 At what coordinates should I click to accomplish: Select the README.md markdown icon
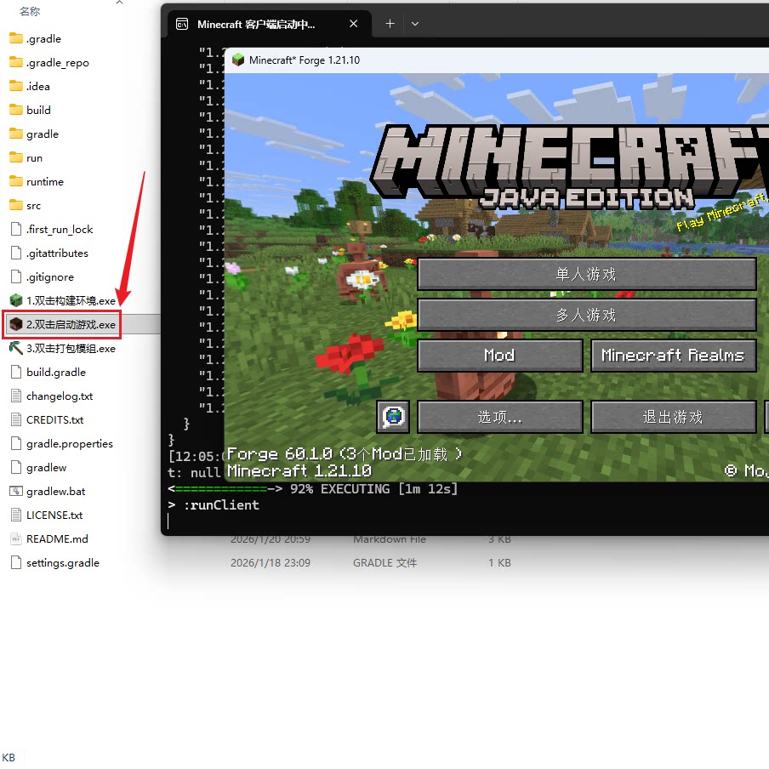pyautogui.click(x=15, y=538)
